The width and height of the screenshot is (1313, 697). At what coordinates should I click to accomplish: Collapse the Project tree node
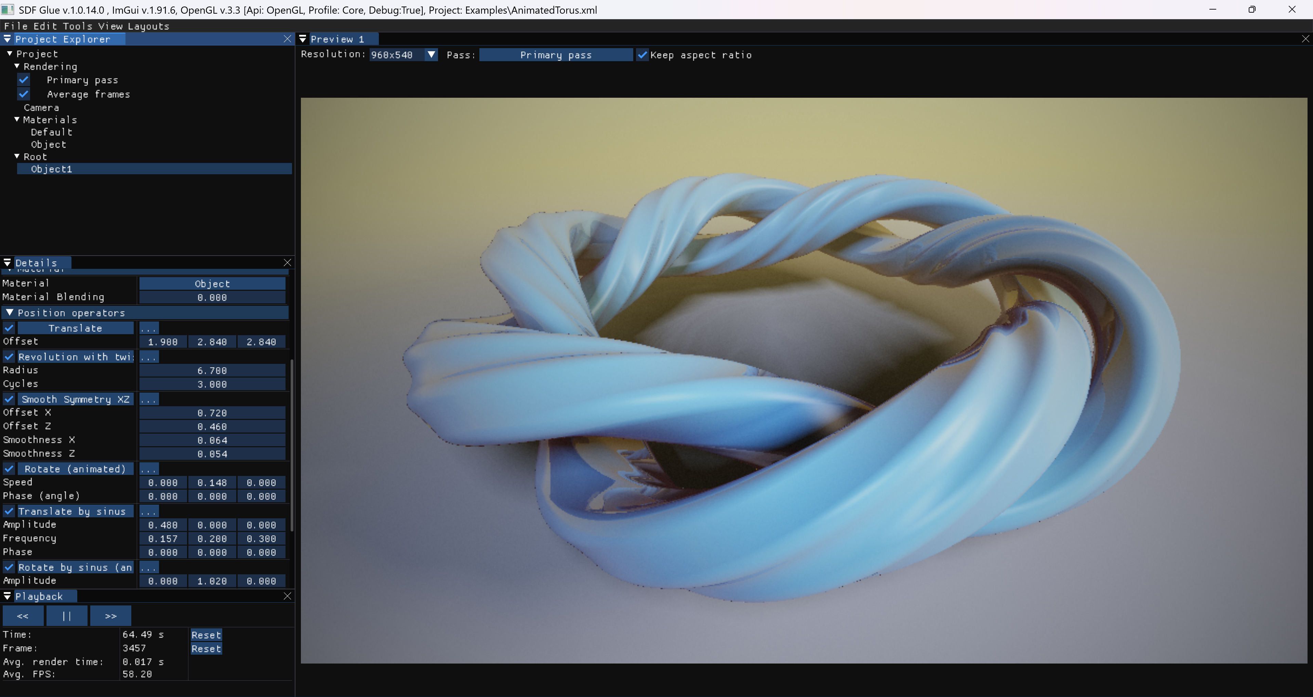[x=10, y=54]
